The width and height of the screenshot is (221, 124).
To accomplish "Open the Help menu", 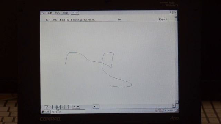I will tap(65, 13).
